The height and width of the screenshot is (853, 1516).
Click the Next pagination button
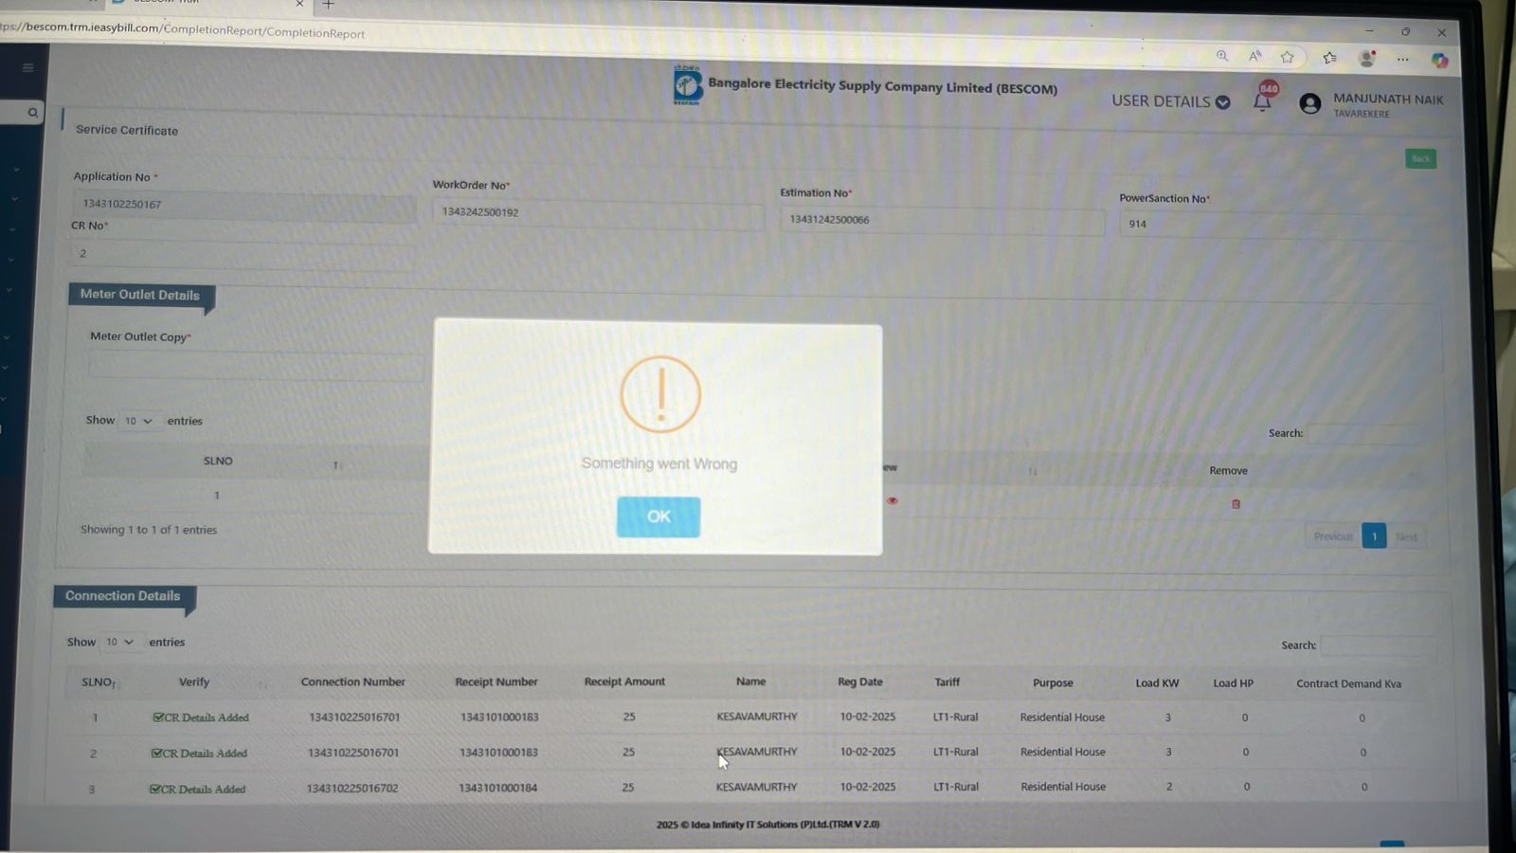click(1406, 537)
